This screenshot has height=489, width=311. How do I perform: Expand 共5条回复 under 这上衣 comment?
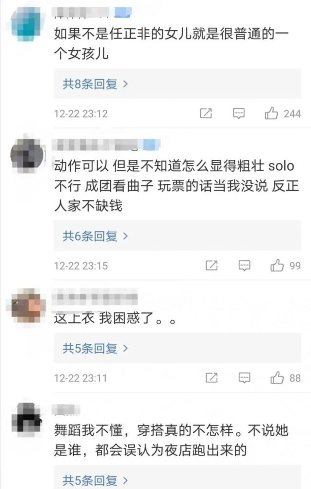(177, 348)
